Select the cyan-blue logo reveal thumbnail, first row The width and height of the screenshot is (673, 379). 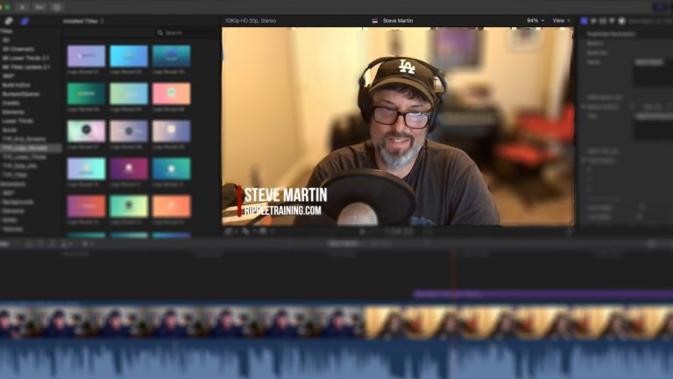point(129,56)
